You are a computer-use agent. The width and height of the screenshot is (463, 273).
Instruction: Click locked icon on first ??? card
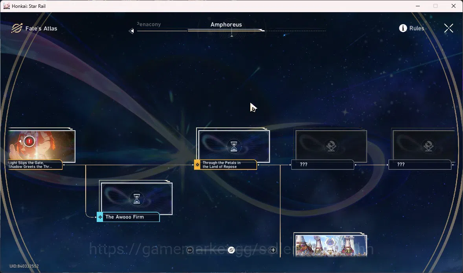click(331, 146)
